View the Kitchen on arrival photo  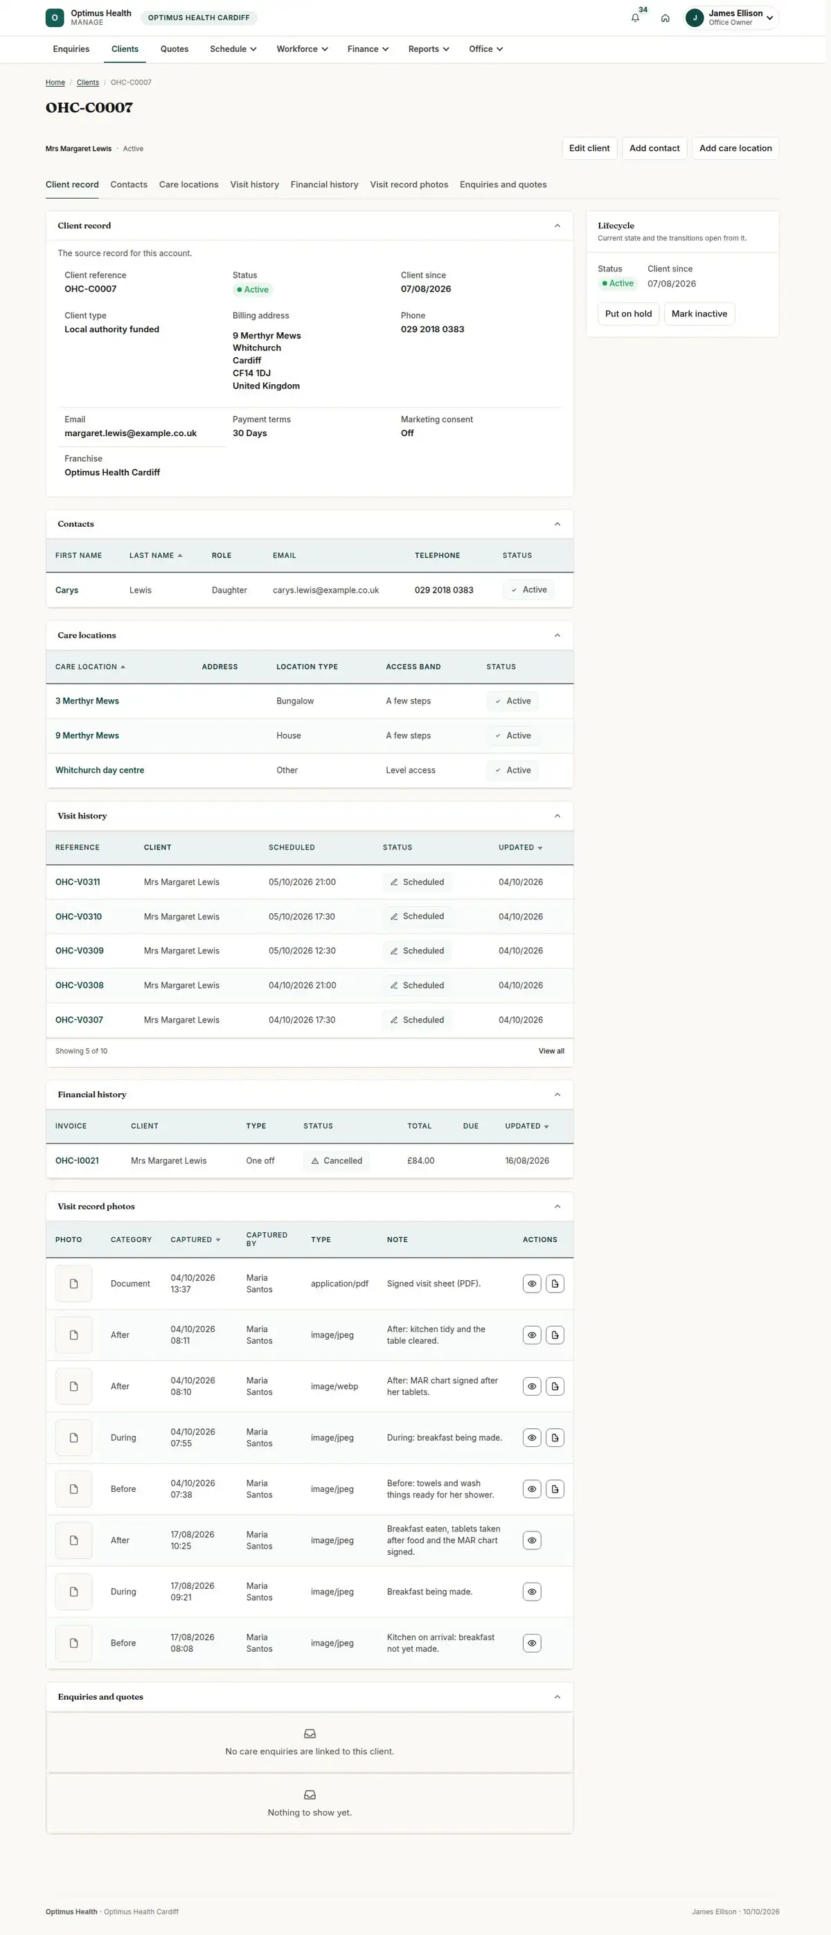(x=532, y=1643)
